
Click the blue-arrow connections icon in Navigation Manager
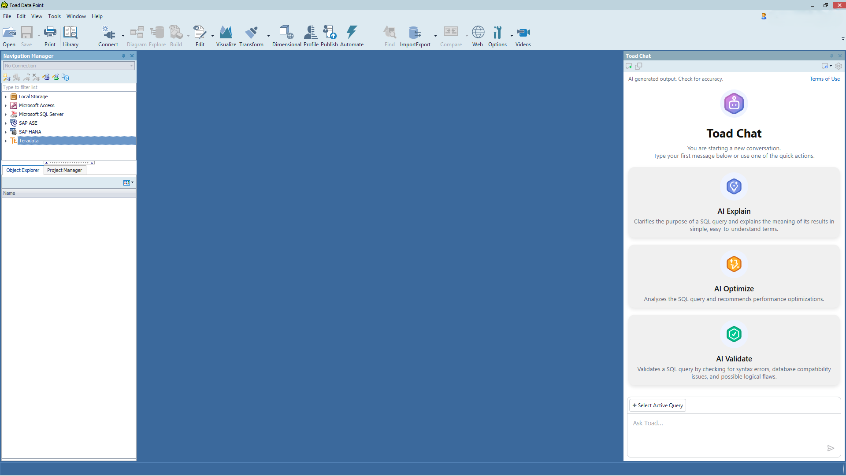[x=46, y=77]
